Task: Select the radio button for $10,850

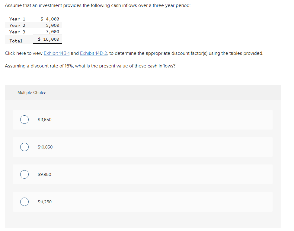Action: tap(24, 147)
